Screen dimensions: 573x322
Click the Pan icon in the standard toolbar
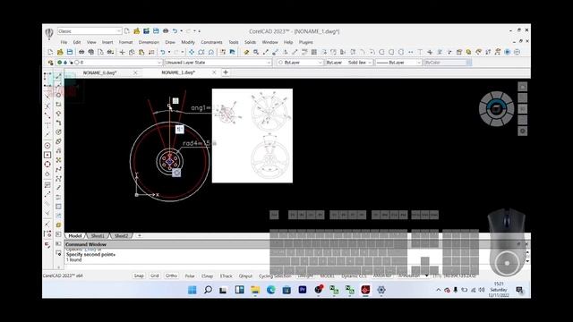(x=192, y=52)
